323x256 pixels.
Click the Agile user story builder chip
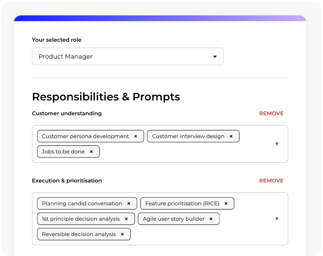(173, 219)
